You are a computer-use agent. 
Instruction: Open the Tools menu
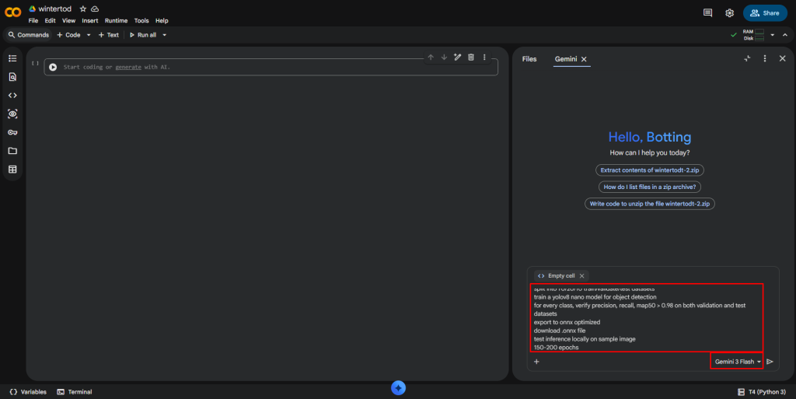(141, 21)
